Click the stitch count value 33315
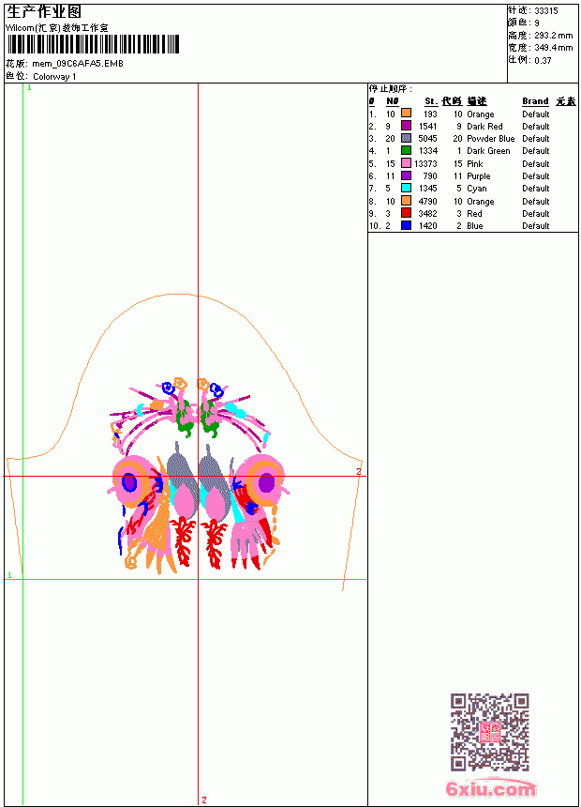This screenshot has height=807, width=581. coord(546,11)
